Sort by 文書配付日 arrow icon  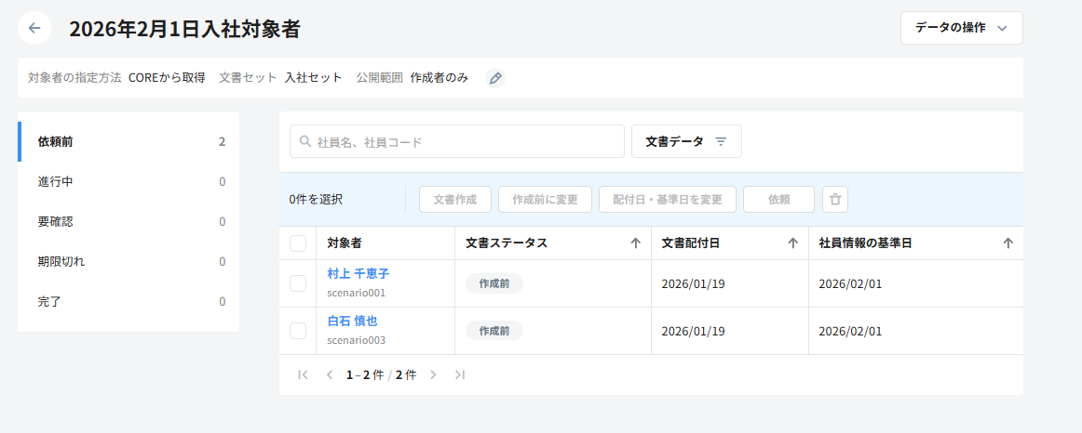[x=793, y=243]
